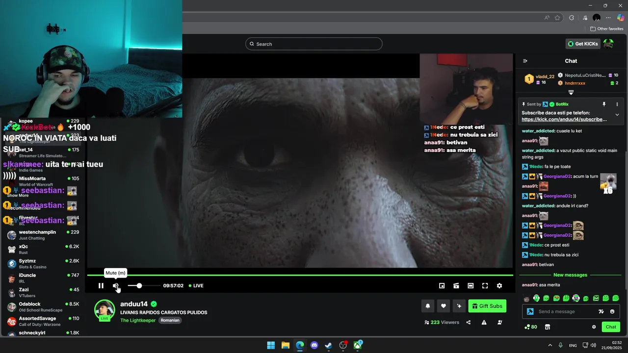Open the kick.com/anduu14/subscribe link
This screenshot has width=628, height=353.
point(564,120)
